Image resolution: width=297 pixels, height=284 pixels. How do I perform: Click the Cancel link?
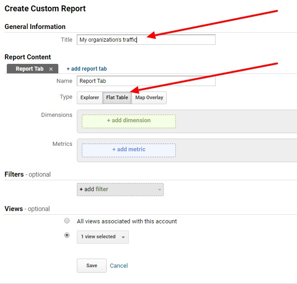point(119,266)
